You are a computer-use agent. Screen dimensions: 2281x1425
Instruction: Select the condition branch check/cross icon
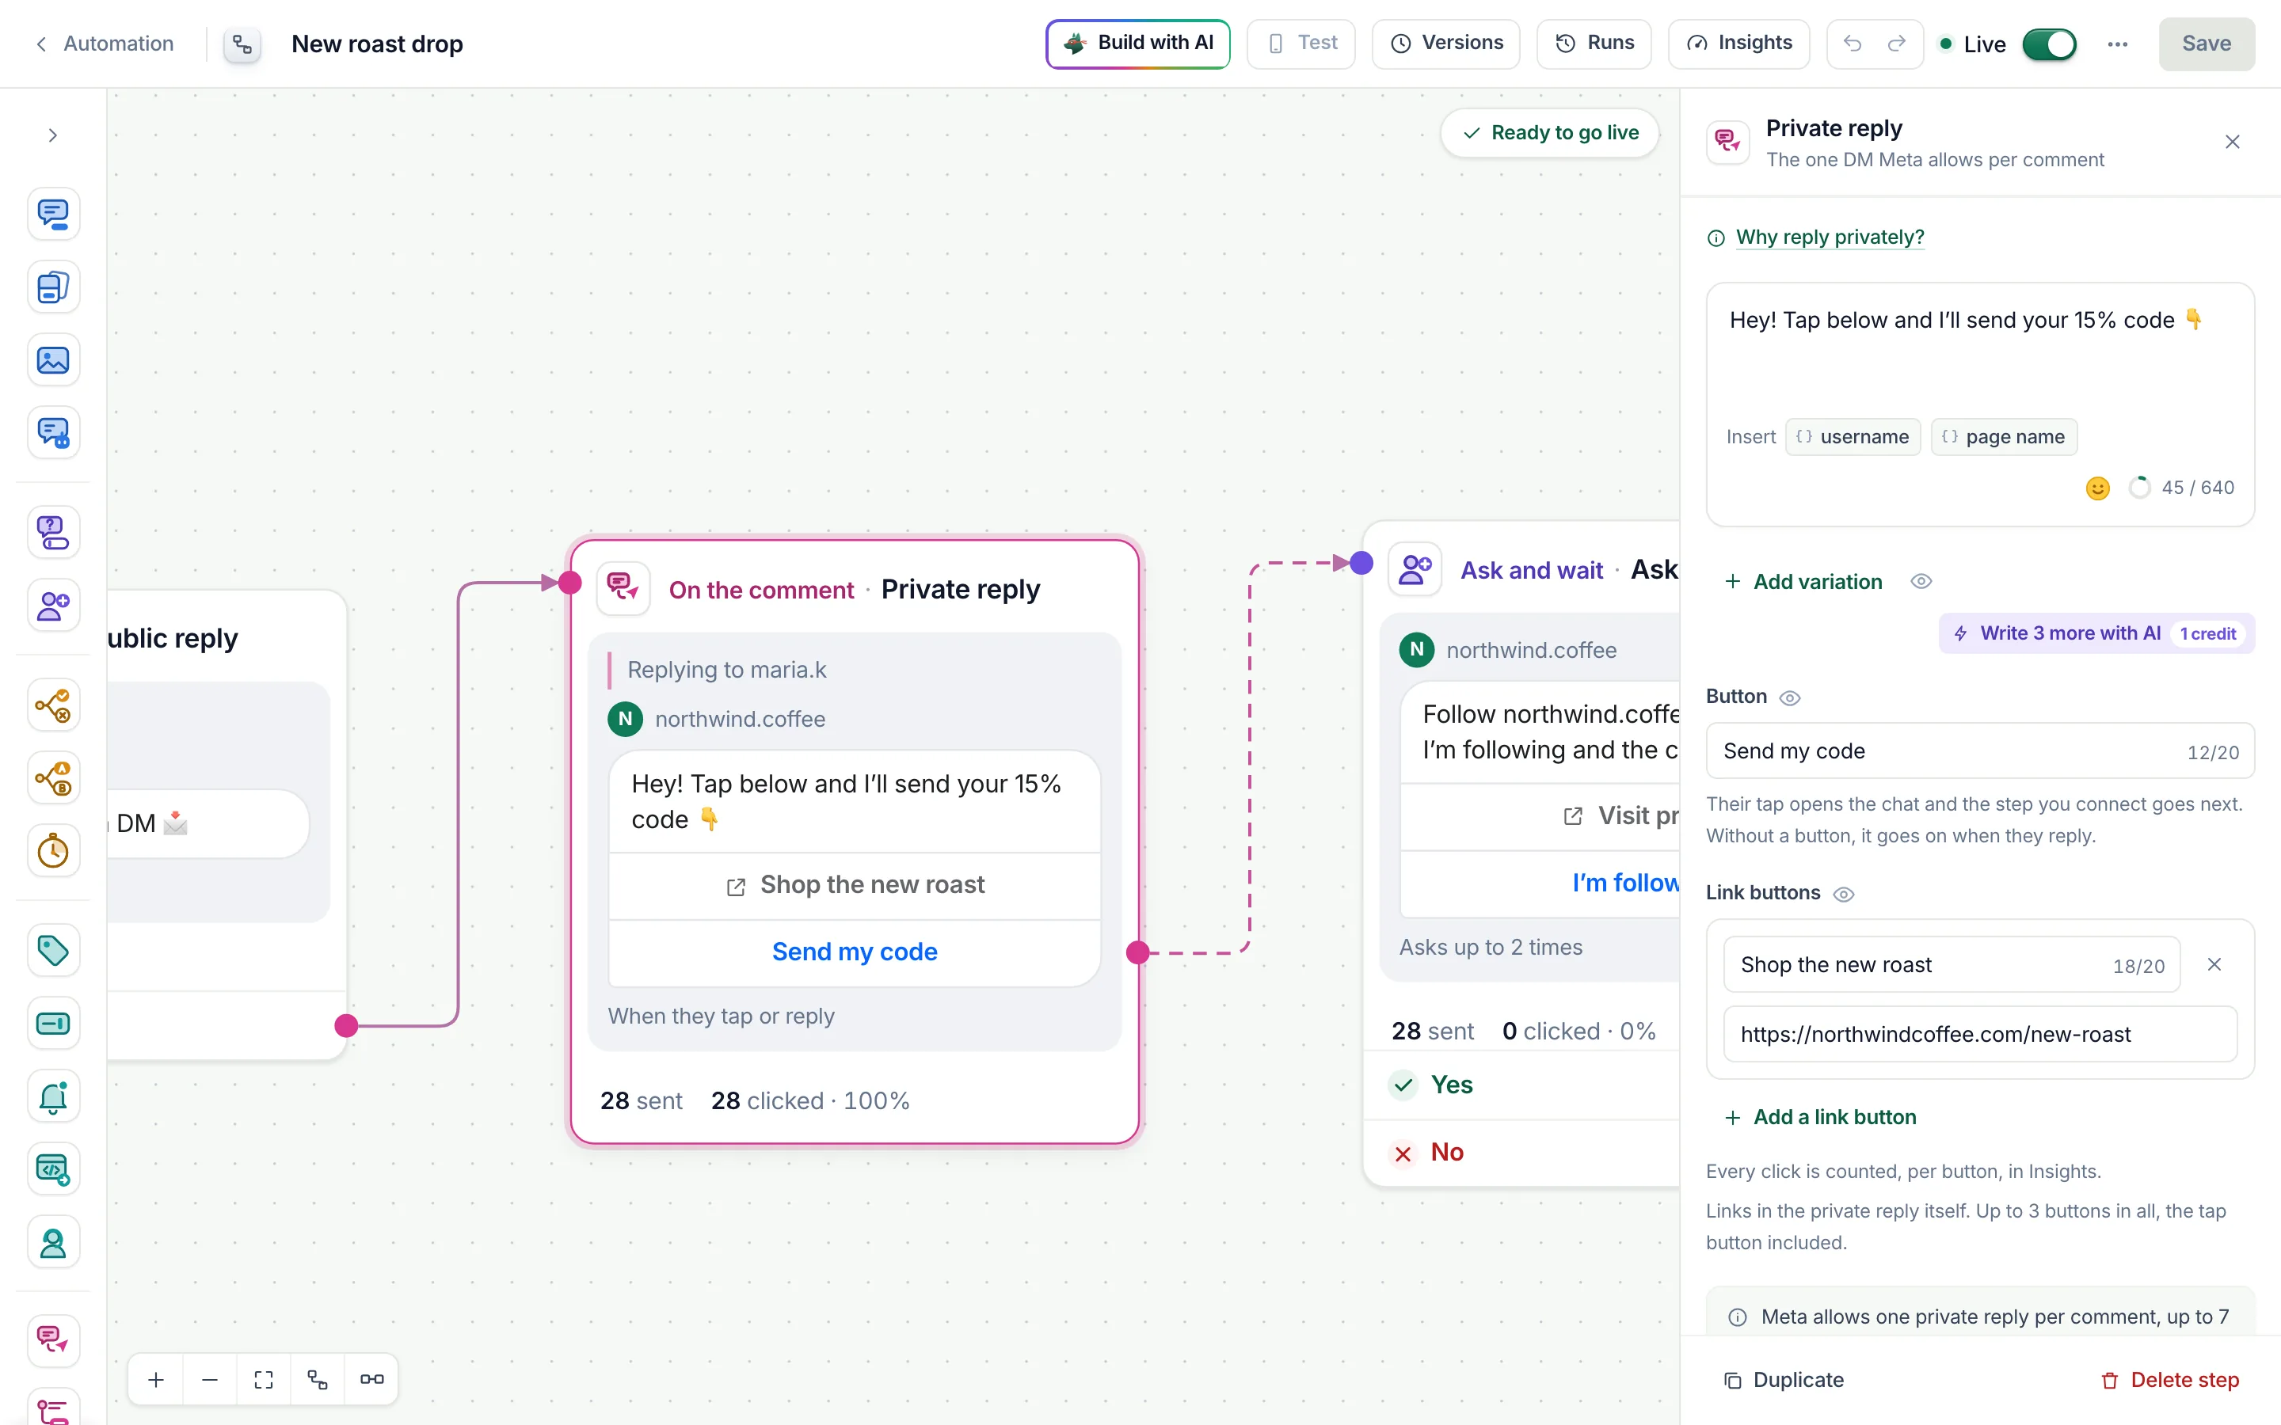tap(54, 705)
